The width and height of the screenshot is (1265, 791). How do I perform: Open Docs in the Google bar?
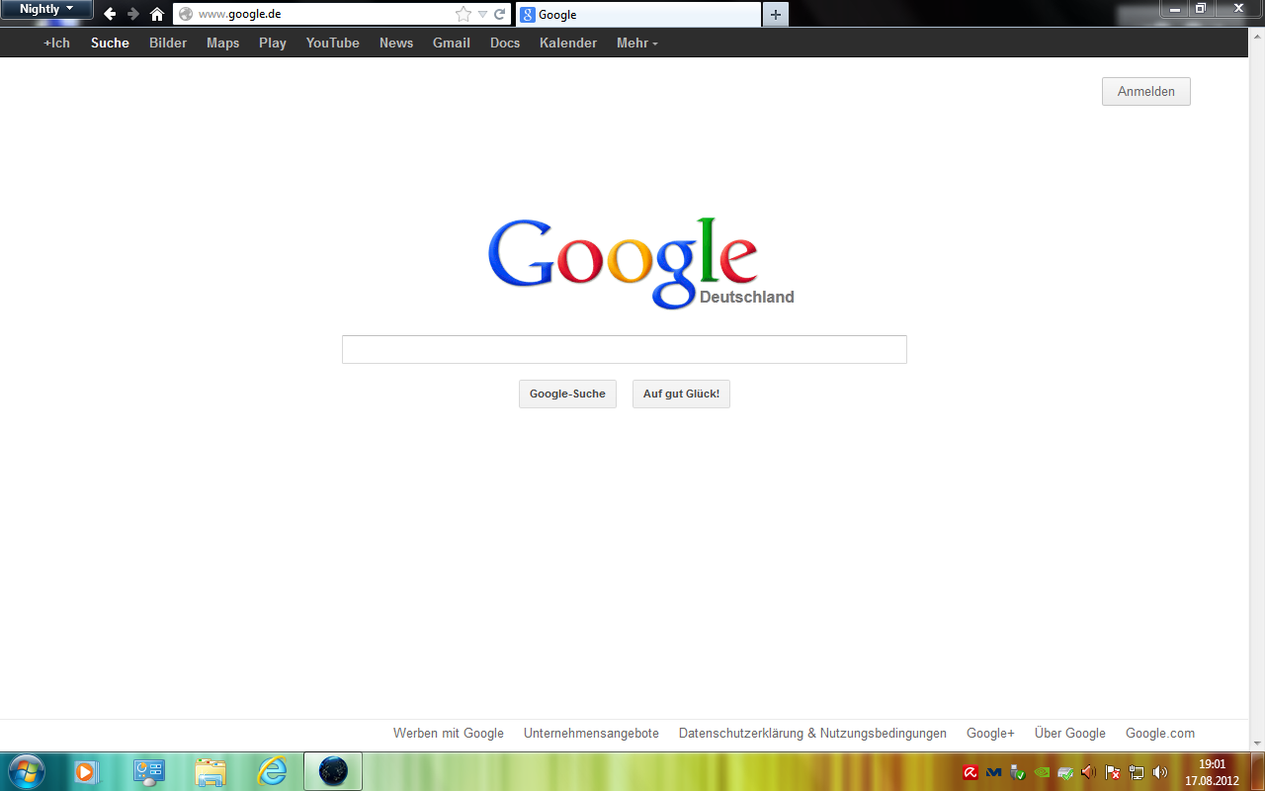(x=505, y=43)
